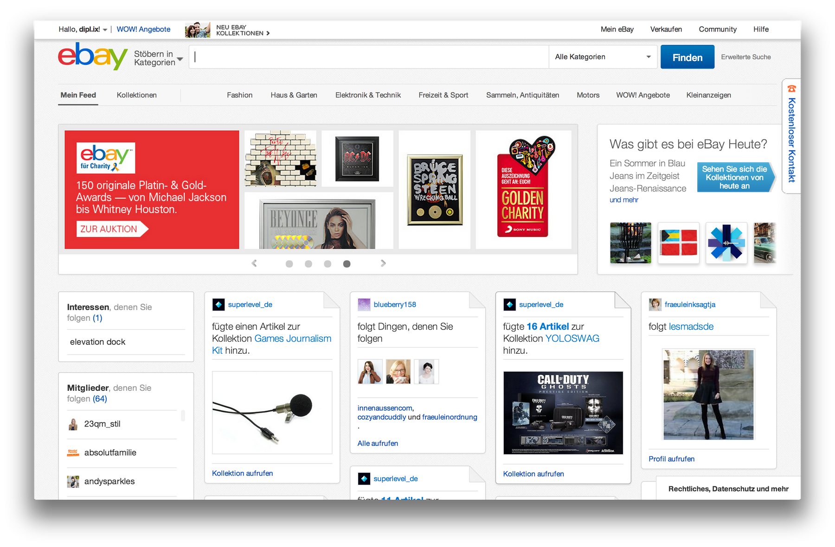Open the Fashion category
Screen dimensions: 835x547
tap(240, 95)
